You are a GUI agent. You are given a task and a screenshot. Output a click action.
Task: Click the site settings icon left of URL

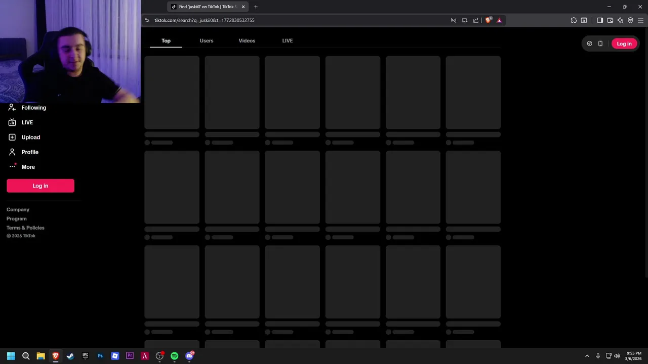pyautogui.click(x=147, y=20)
